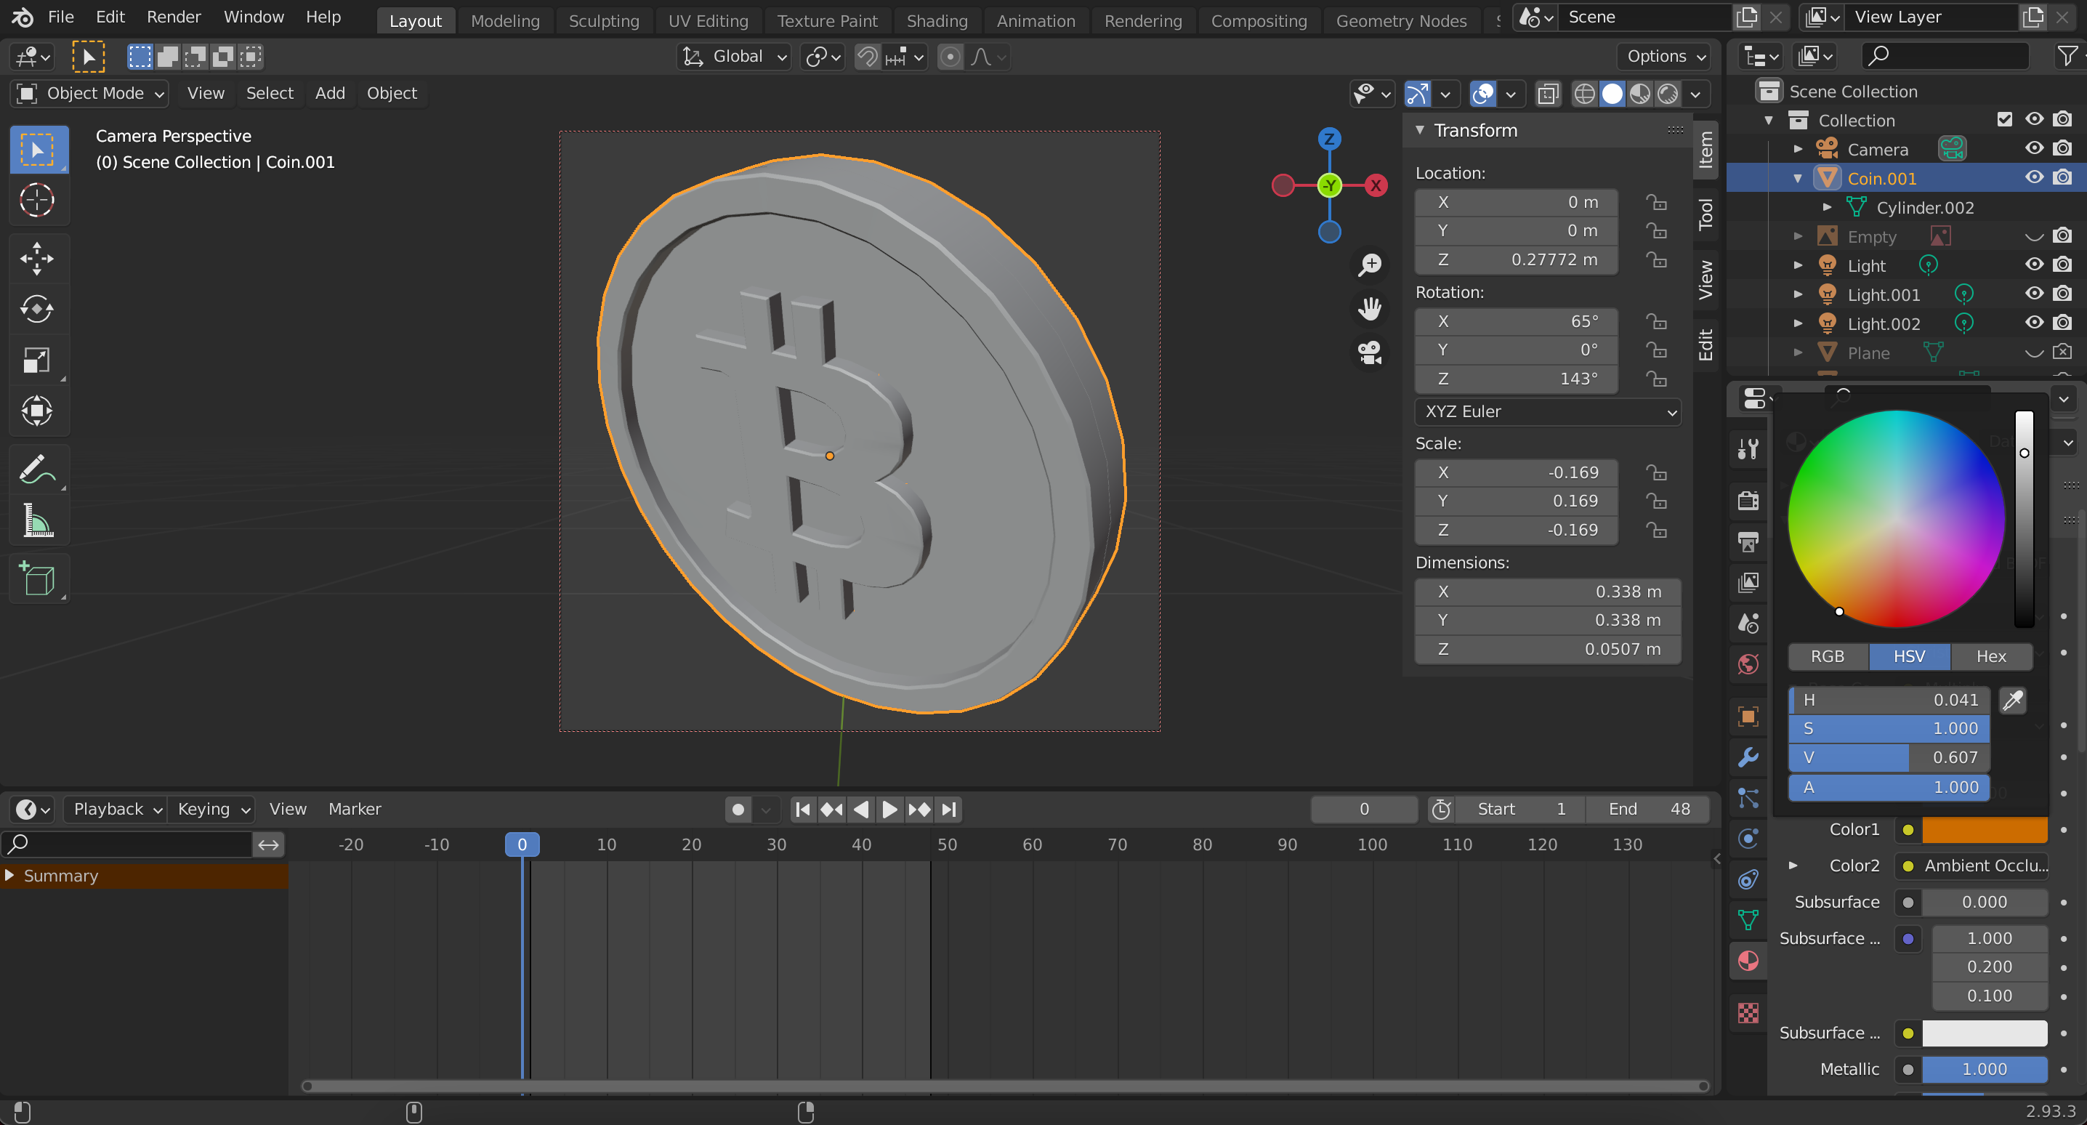Open the Object Mode dropdown
The width and height of the screenshot is (2087, 1125).
(x=91, y=93)
